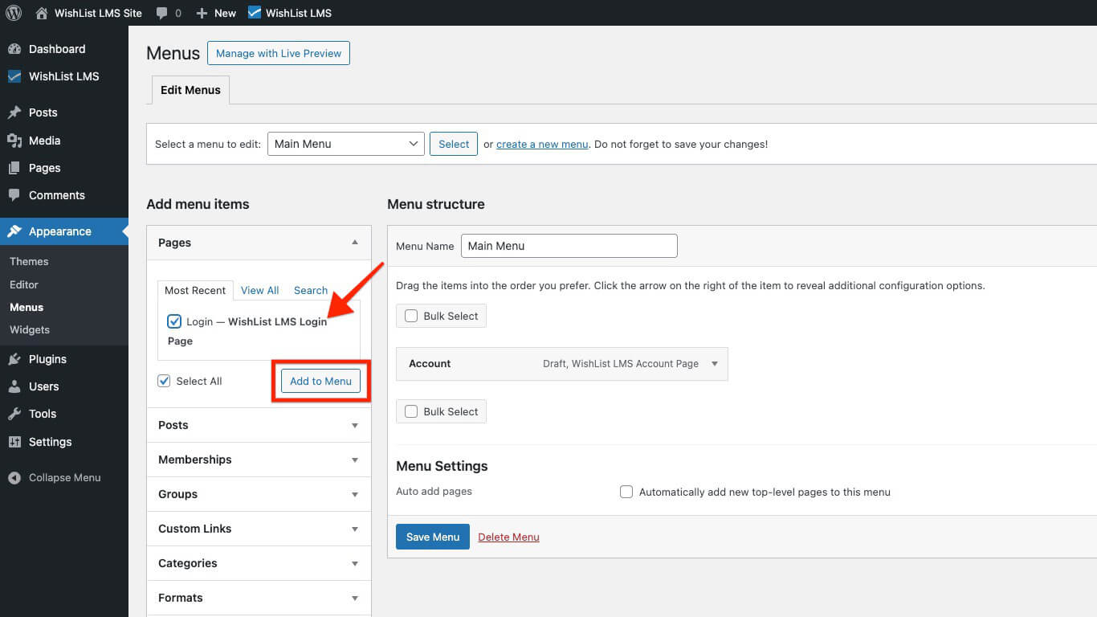The width and height of the screenshot is (1097, 617).
Task: Open the Plugins section
Action: 45,358
